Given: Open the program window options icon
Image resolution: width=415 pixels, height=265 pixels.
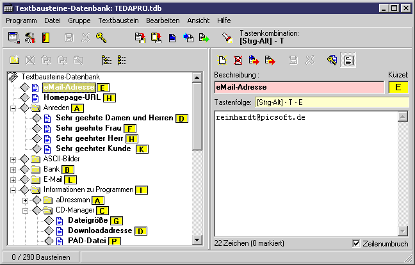Looking at the screenshot, I should [13, 38].
